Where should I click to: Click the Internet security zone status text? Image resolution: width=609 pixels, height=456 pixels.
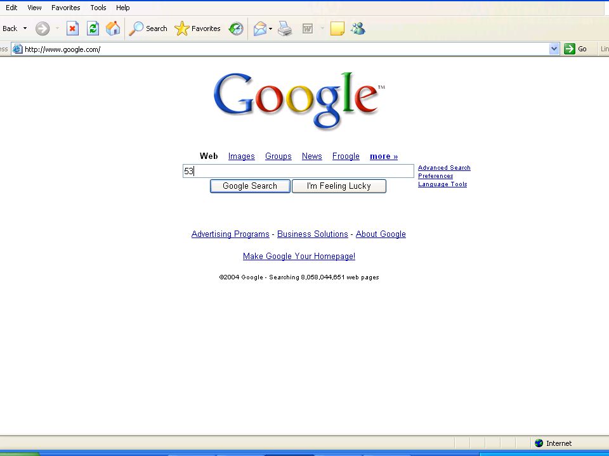coord(559,443)
